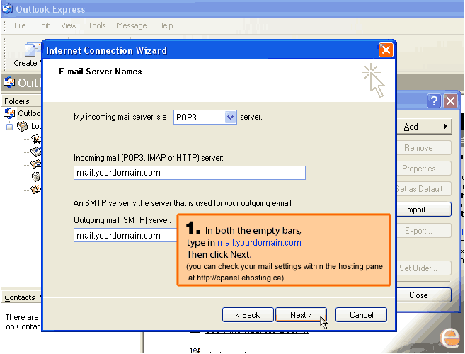Open the Drafts folder icon
The height and width of the screenshot is (354, 465).
click(36, 189)
